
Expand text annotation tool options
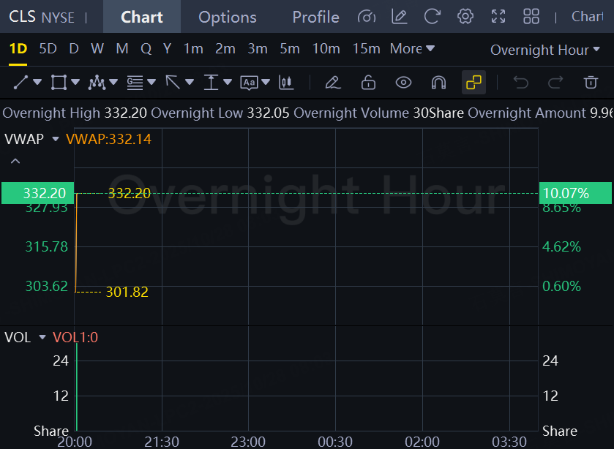(x=266, y=82)
